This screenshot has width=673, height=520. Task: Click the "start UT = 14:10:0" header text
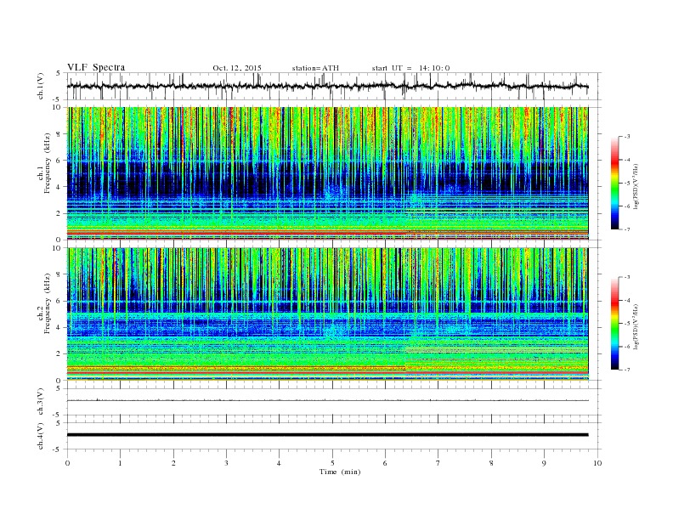410,68
